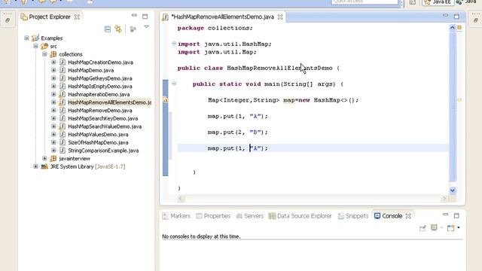Switch to the Java perspective

[x=467, y=2]
